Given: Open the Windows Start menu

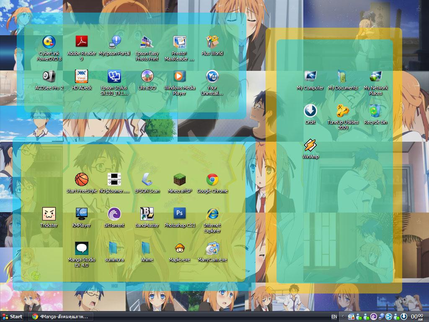Looking at the screenshot, I should (x=12, y=317).
